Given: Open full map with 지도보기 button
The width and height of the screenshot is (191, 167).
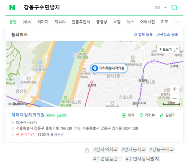Looking at the screenshot, I should [168, 50].
